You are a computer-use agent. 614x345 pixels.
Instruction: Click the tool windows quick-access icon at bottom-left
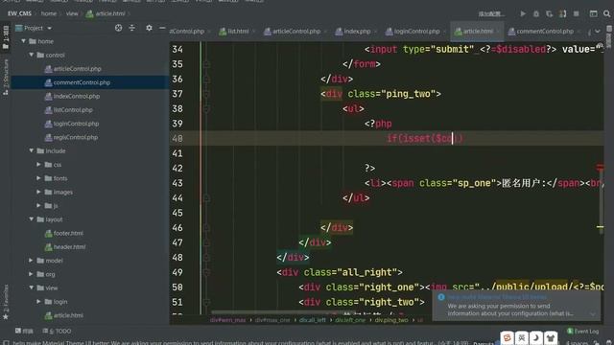tap(6, 342)
